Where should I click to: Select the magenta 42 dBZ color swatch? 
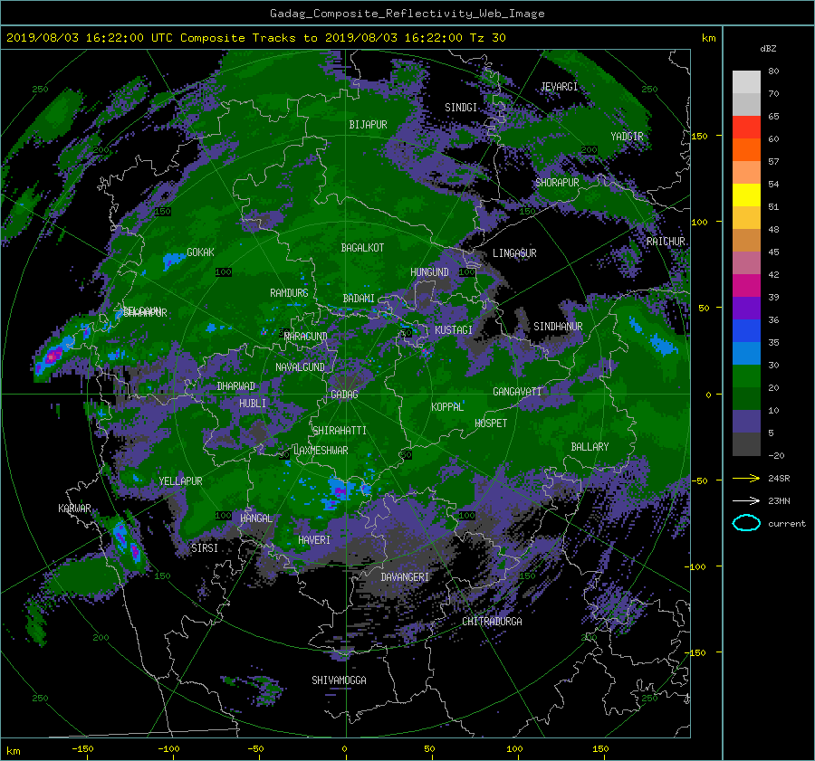tap(746, 285)
